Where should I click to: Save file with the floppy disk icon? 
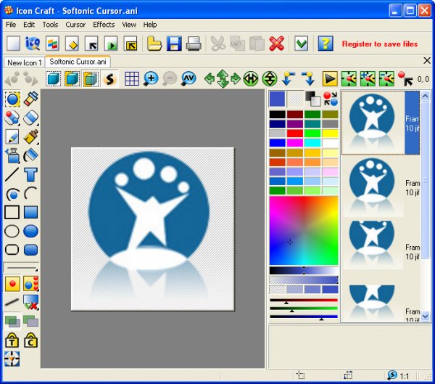174,44
